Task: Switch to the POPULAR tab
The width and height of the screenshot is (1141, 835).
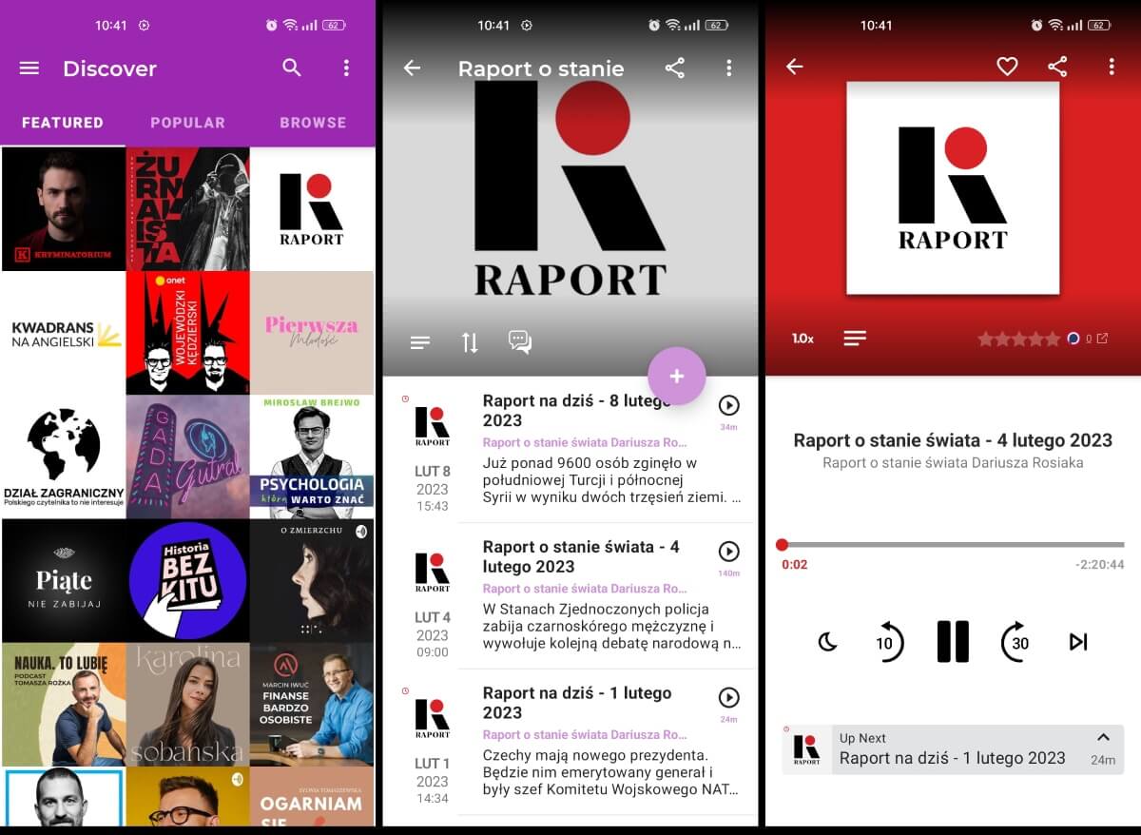Action: coord(187,123)
